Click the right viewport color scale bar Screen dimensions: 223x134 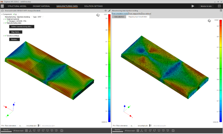(x=220, y=71)
